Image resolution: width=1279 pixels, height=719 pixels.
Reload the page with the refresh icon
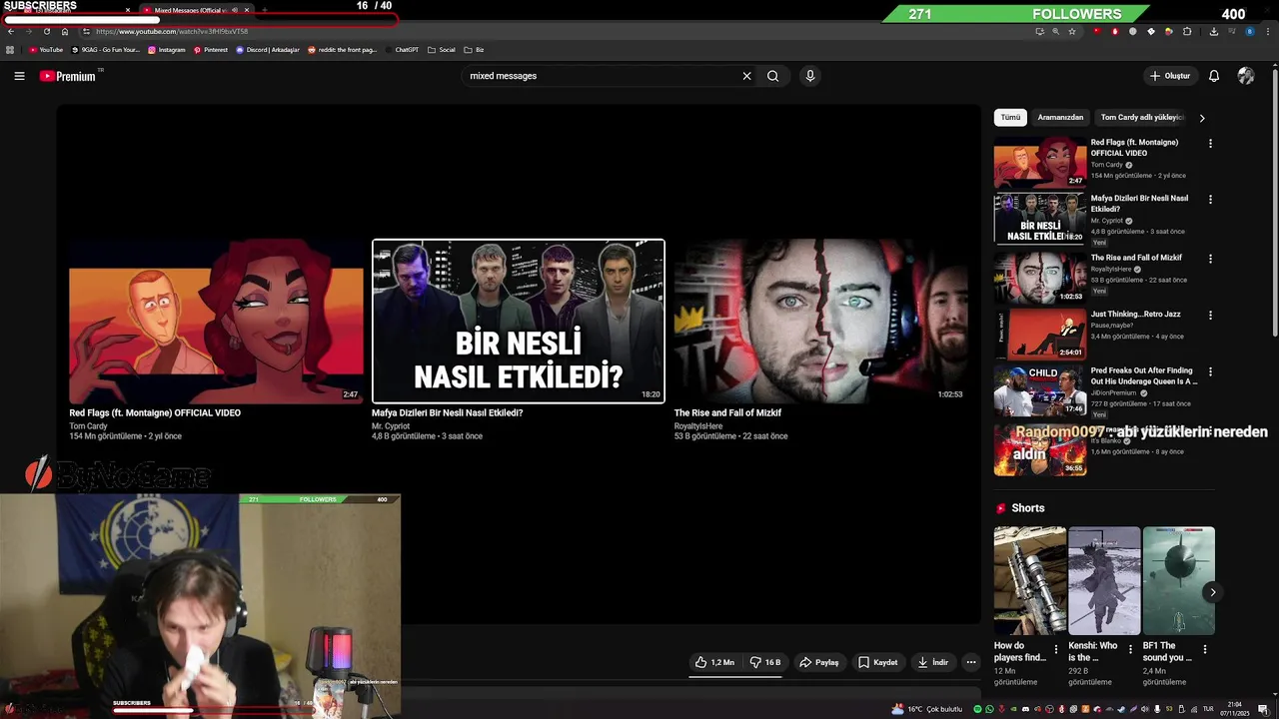47,31
